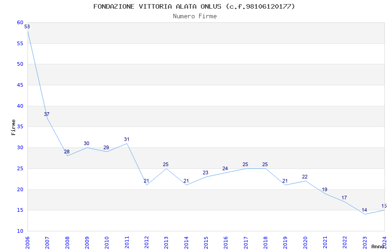The width and height of the screenshot is (389, 251).
Task: Click the Firme vertical axis title
Action: pos(13,127)
